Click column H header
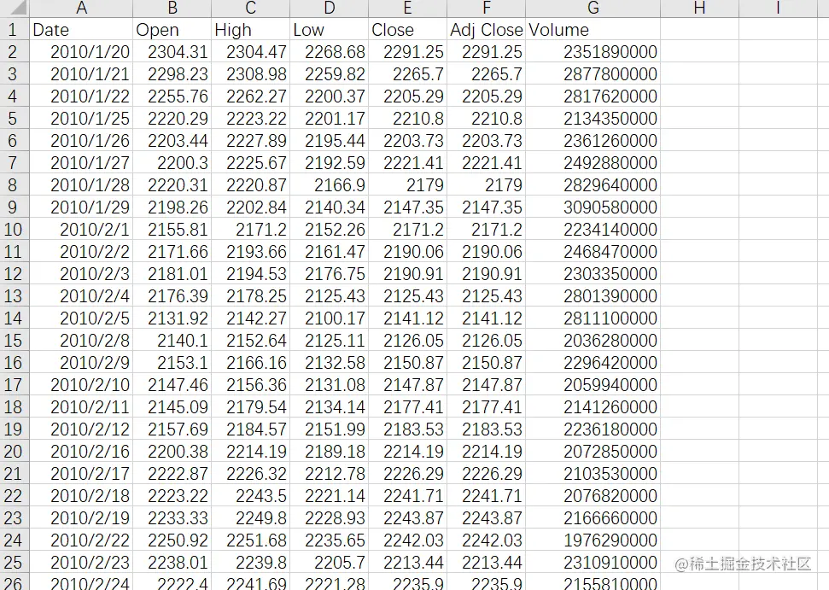 tap(699, 8)
